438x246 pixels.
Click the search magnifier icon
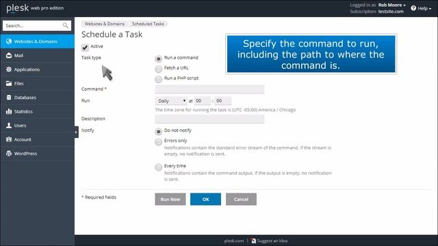66,26
